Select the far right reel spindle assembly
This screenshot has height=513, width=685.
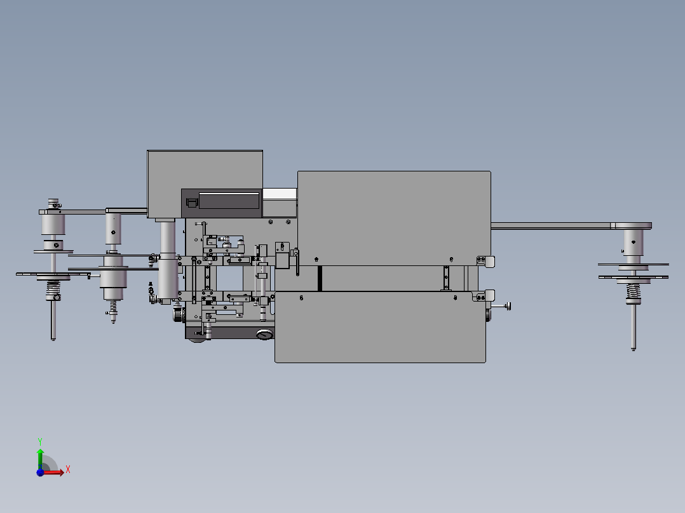point(634,286)
